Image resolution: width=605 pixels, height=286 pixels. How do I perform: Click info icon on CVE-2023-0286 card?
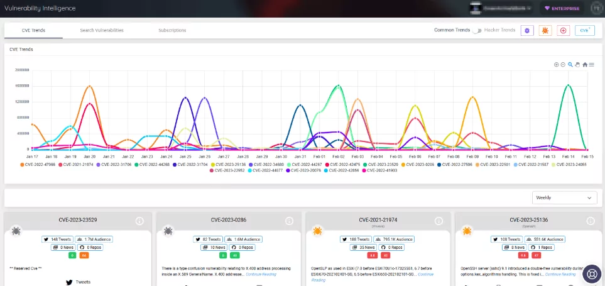289,221
